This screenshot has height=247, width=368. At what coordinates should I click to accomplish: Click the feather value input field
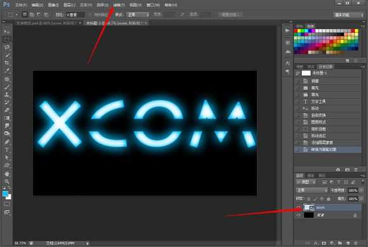click(x=75, y=15)
